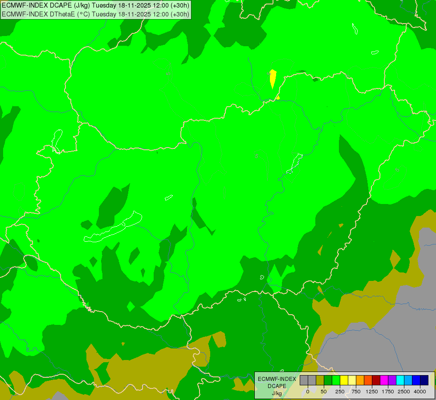Click the magenta legend swatch
The height and width of the screenshot is (400, 436).
click(x=384, y=380)
